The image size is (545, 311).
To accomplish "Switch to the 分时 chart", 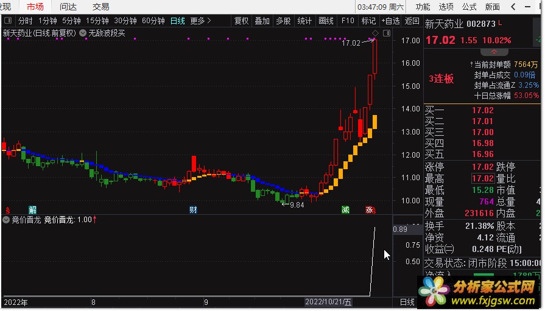I will pos(26,21).
